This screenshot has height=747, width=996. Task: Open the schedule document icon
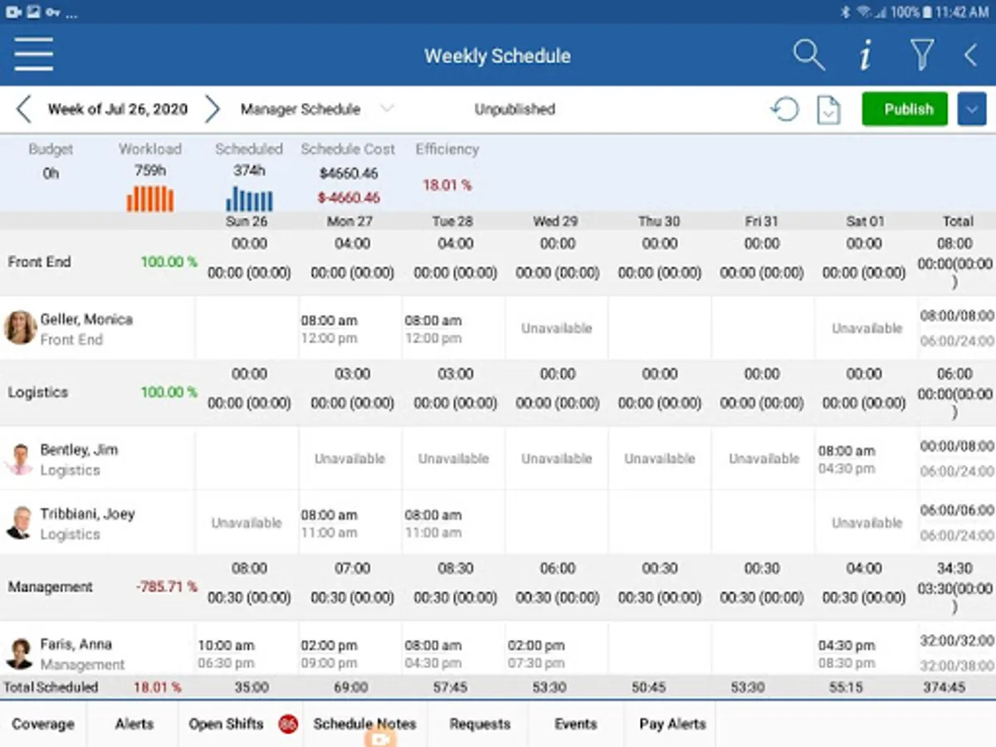click(x=828, y=110)
